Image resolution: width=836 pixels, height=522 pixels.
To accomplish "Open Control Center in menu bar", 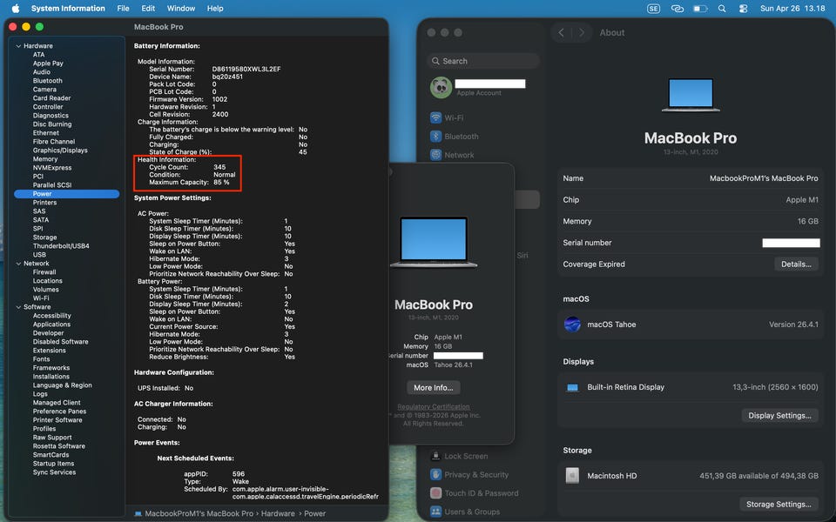I will [743, 9].
